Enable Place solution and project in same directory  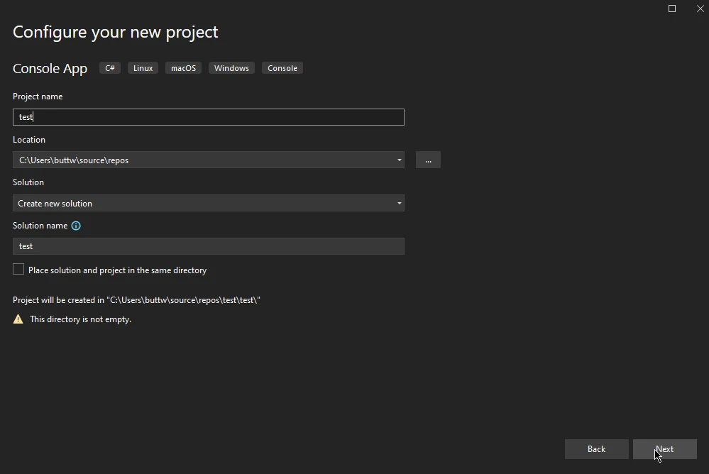pos(18,270)
